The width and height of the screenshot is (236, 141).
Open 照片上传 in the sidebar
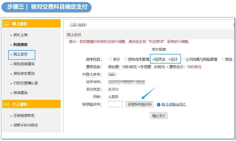pos(21,35)
